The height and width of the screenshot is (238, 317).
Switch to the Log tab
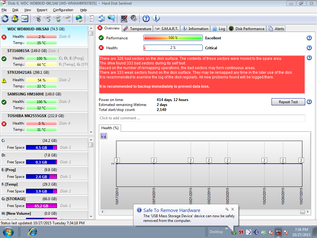tap(219, 29)
